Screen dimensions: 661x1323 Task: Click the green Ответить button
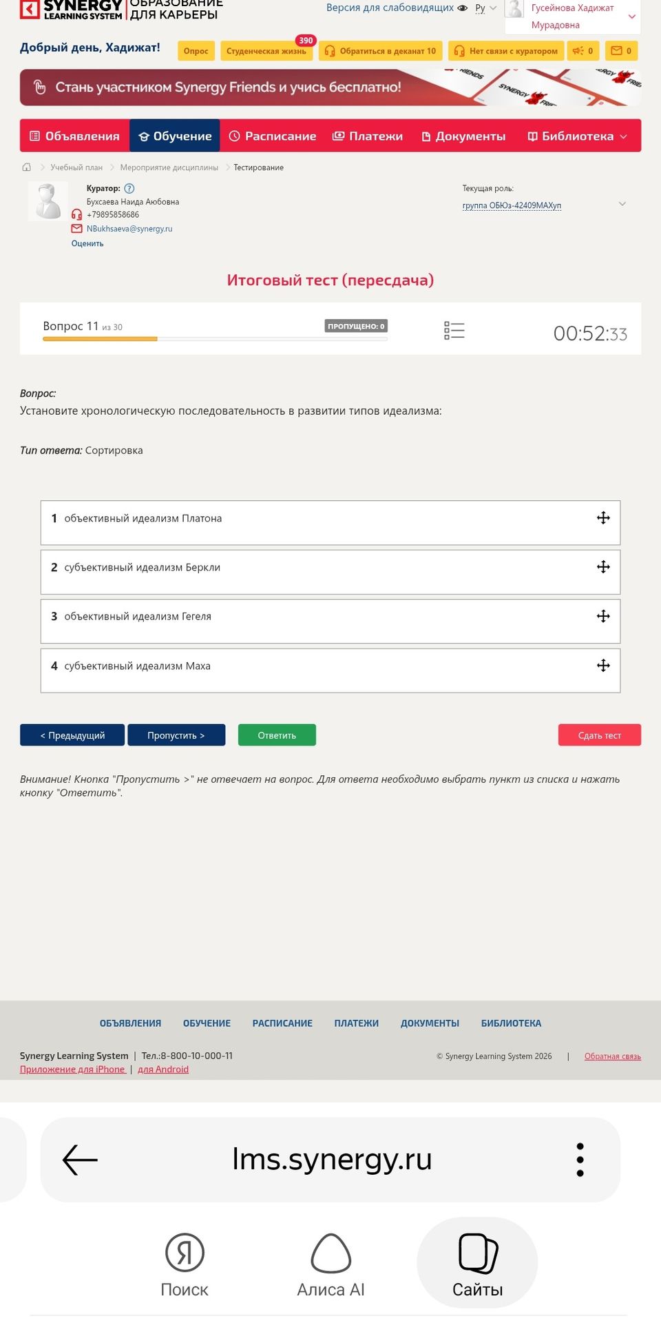277,735
